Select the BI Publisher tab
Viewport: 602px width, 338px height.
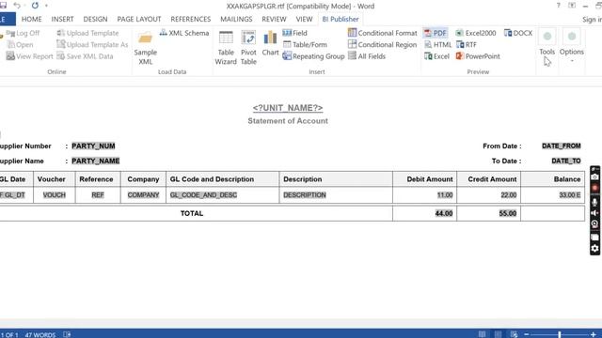pos(341,19)
